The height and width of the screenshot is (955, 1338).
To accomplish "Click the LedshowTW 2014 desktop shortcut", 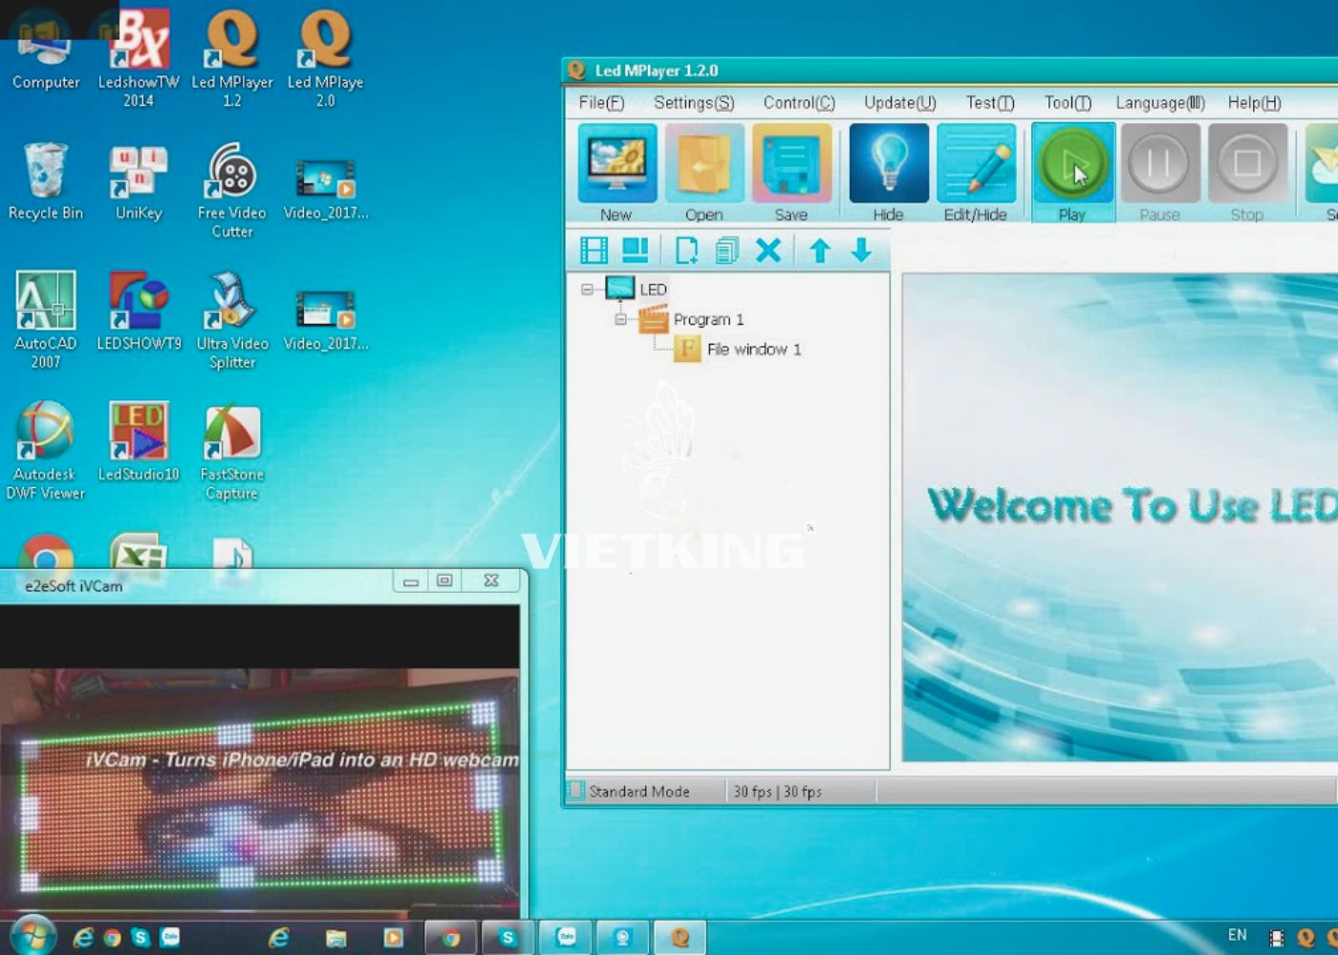I will coord(139,57).
